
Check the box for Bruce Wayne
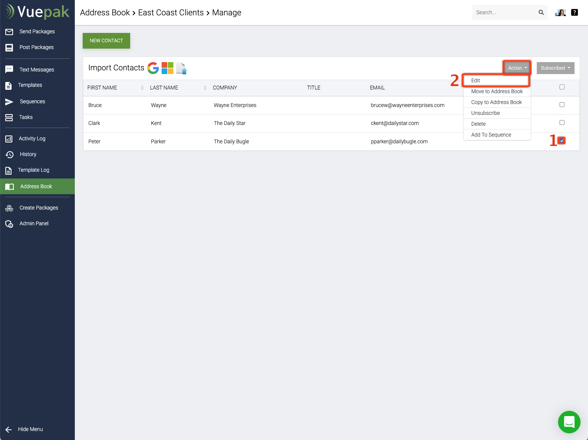pyautogui.click(x=562, y=105)
